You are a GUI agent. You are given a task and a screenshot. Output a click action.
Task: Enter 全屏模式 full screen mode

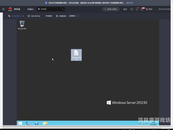tap(72, 16)
